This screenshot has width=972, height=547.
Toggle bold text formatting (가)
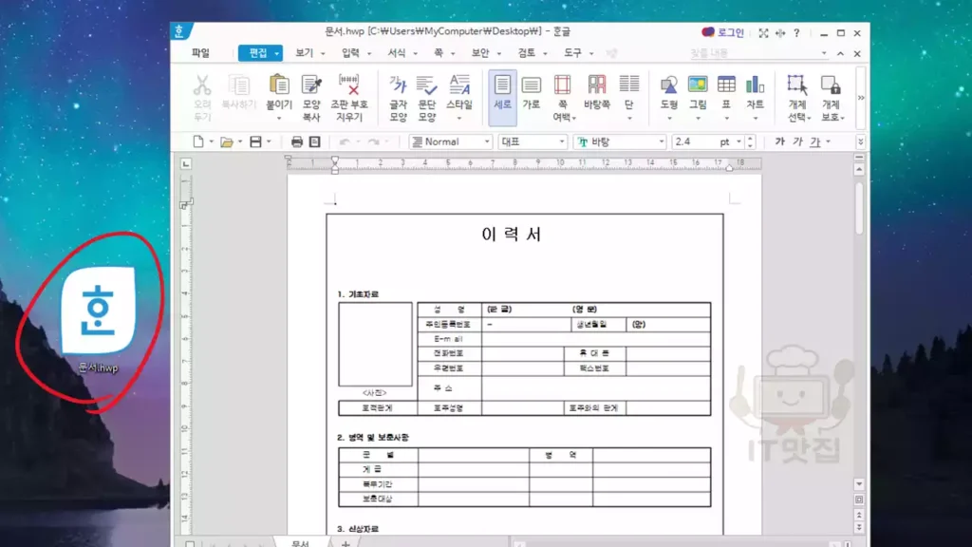pos(779,141)
